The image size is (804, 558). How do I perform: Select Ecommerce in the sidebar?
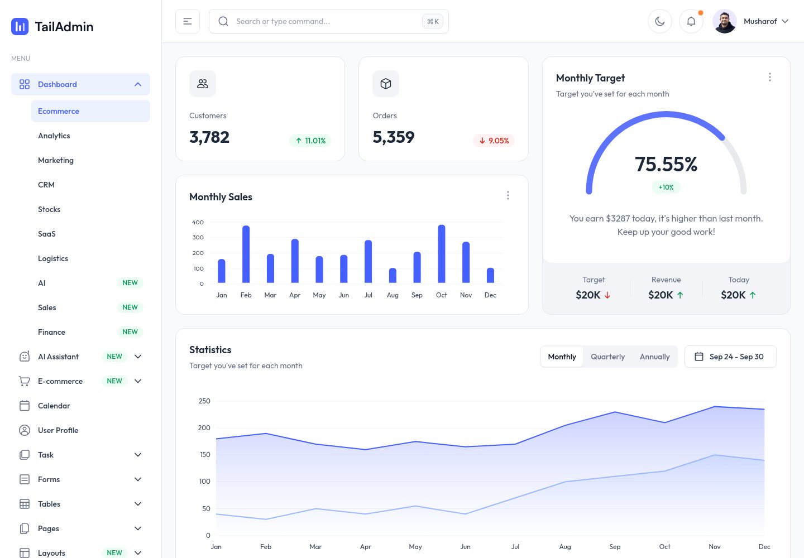90,111
